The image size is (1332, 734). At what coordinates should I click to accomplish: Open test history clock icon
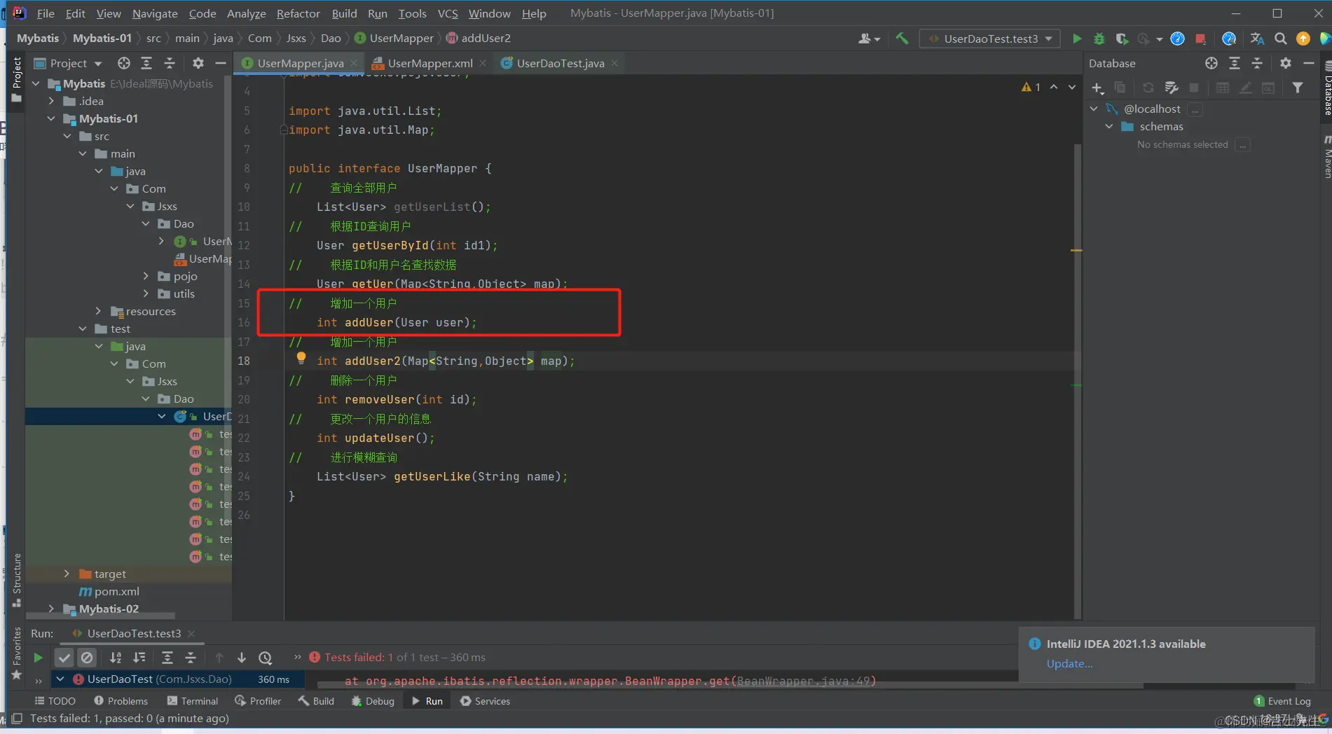(x=265, y=658)
